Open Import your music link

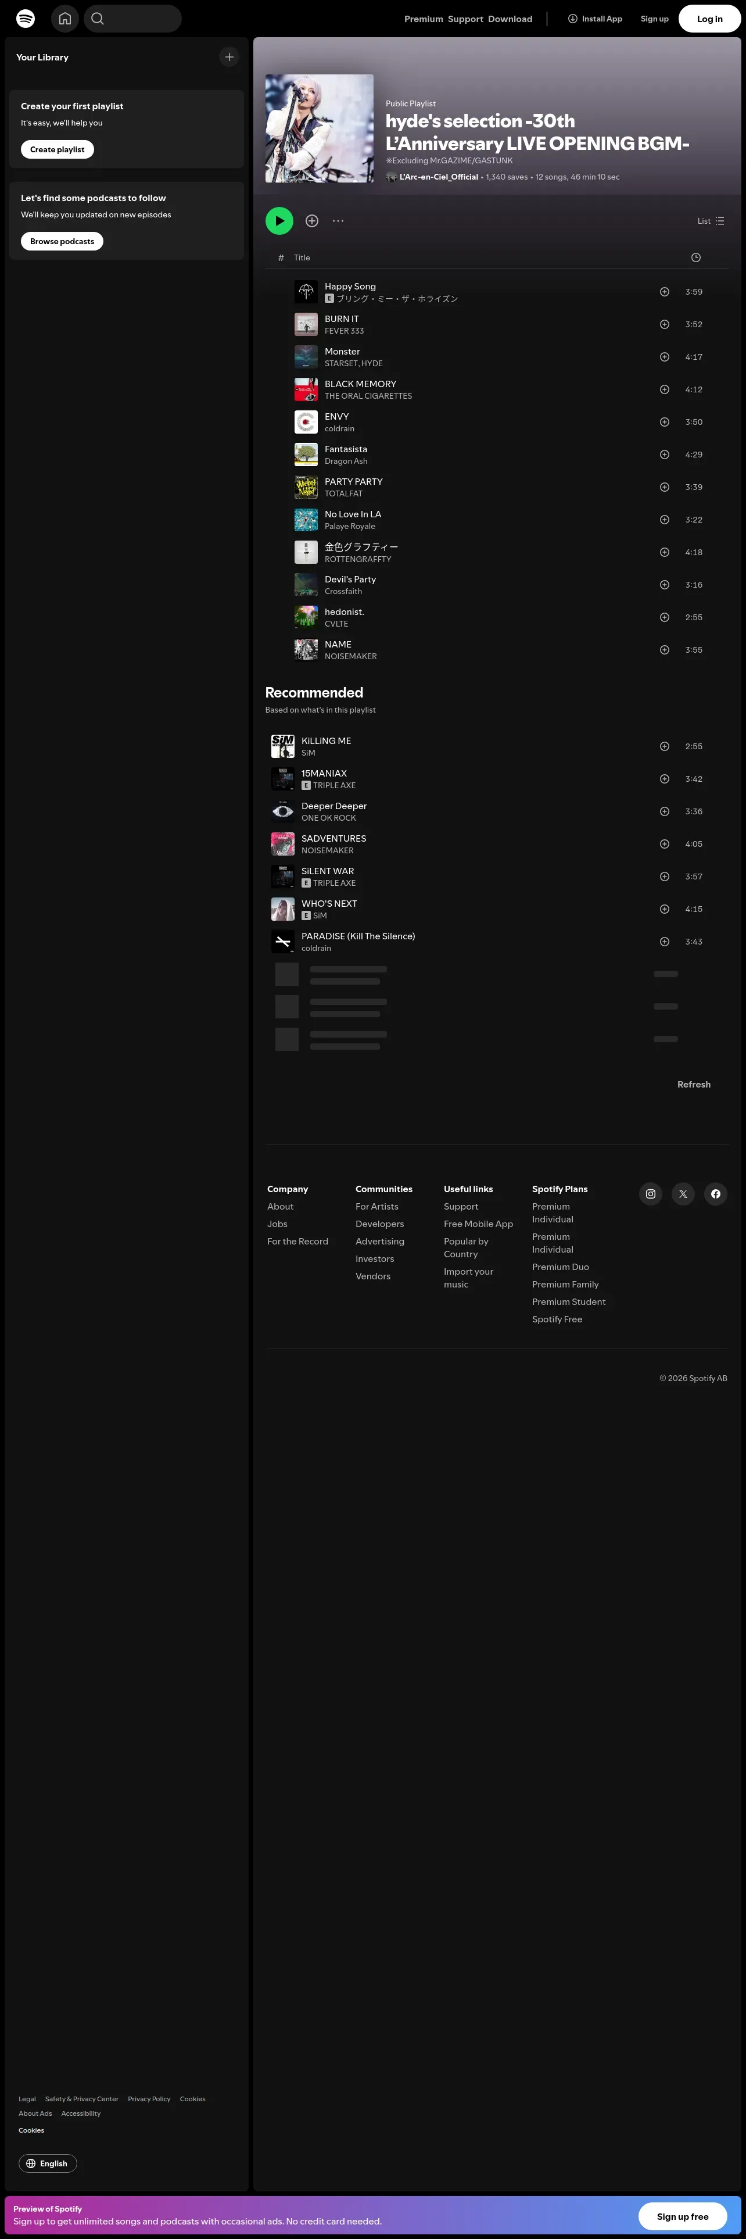469,1278
